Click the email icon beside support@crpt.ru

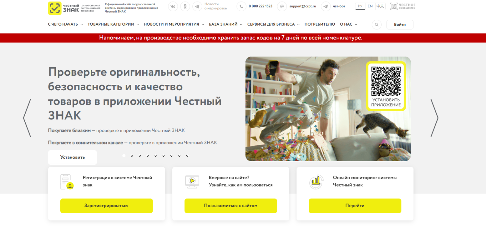click(282, 6)
